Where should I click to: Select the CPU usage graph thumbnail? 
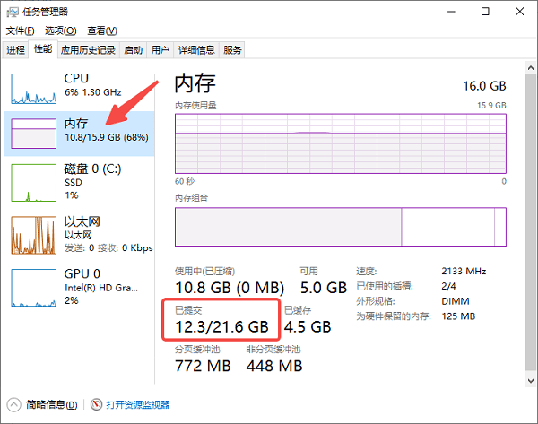tap(33, 88)
